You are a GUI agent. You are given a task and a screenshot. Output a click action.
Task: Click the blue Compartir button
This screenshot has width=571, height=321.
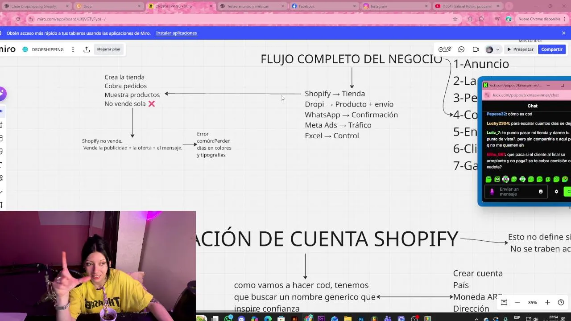click(552, 49)
